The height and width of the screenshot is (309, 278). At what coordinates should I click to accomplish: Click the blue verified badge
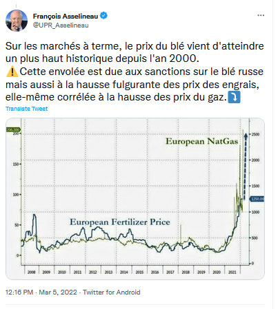pyautogui.click(x=104, y=16)
